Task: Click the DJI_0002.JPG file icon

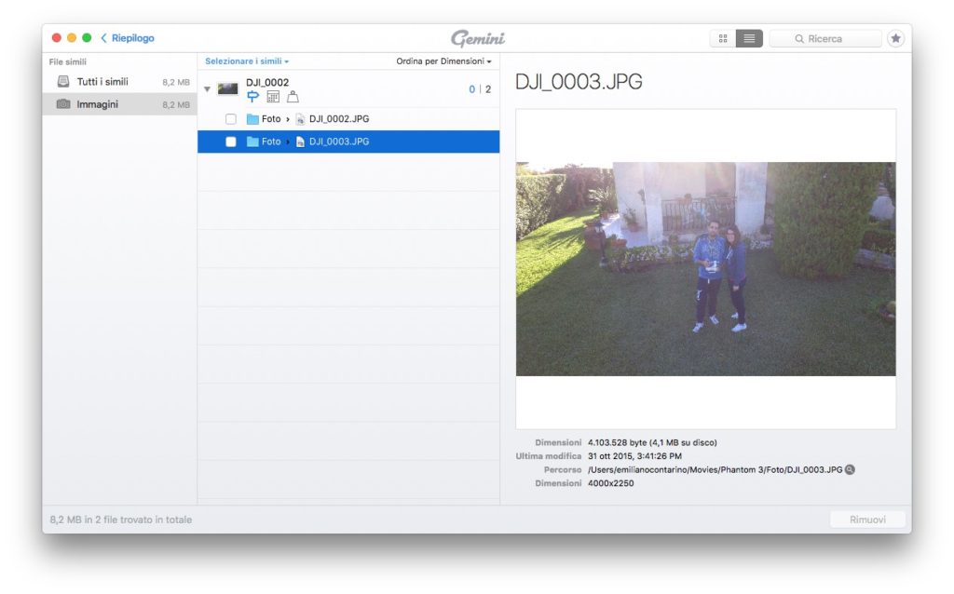Action: tap(300, 119)
